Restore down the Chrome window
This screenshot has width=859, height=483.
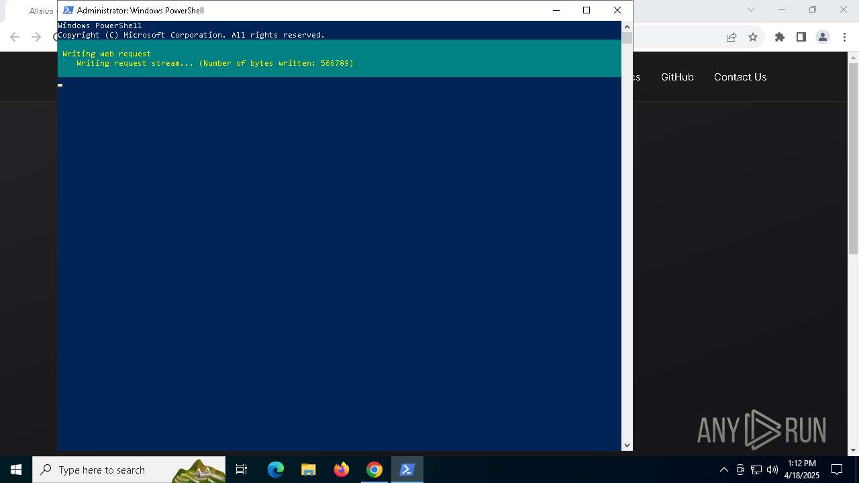pos(813,9)
